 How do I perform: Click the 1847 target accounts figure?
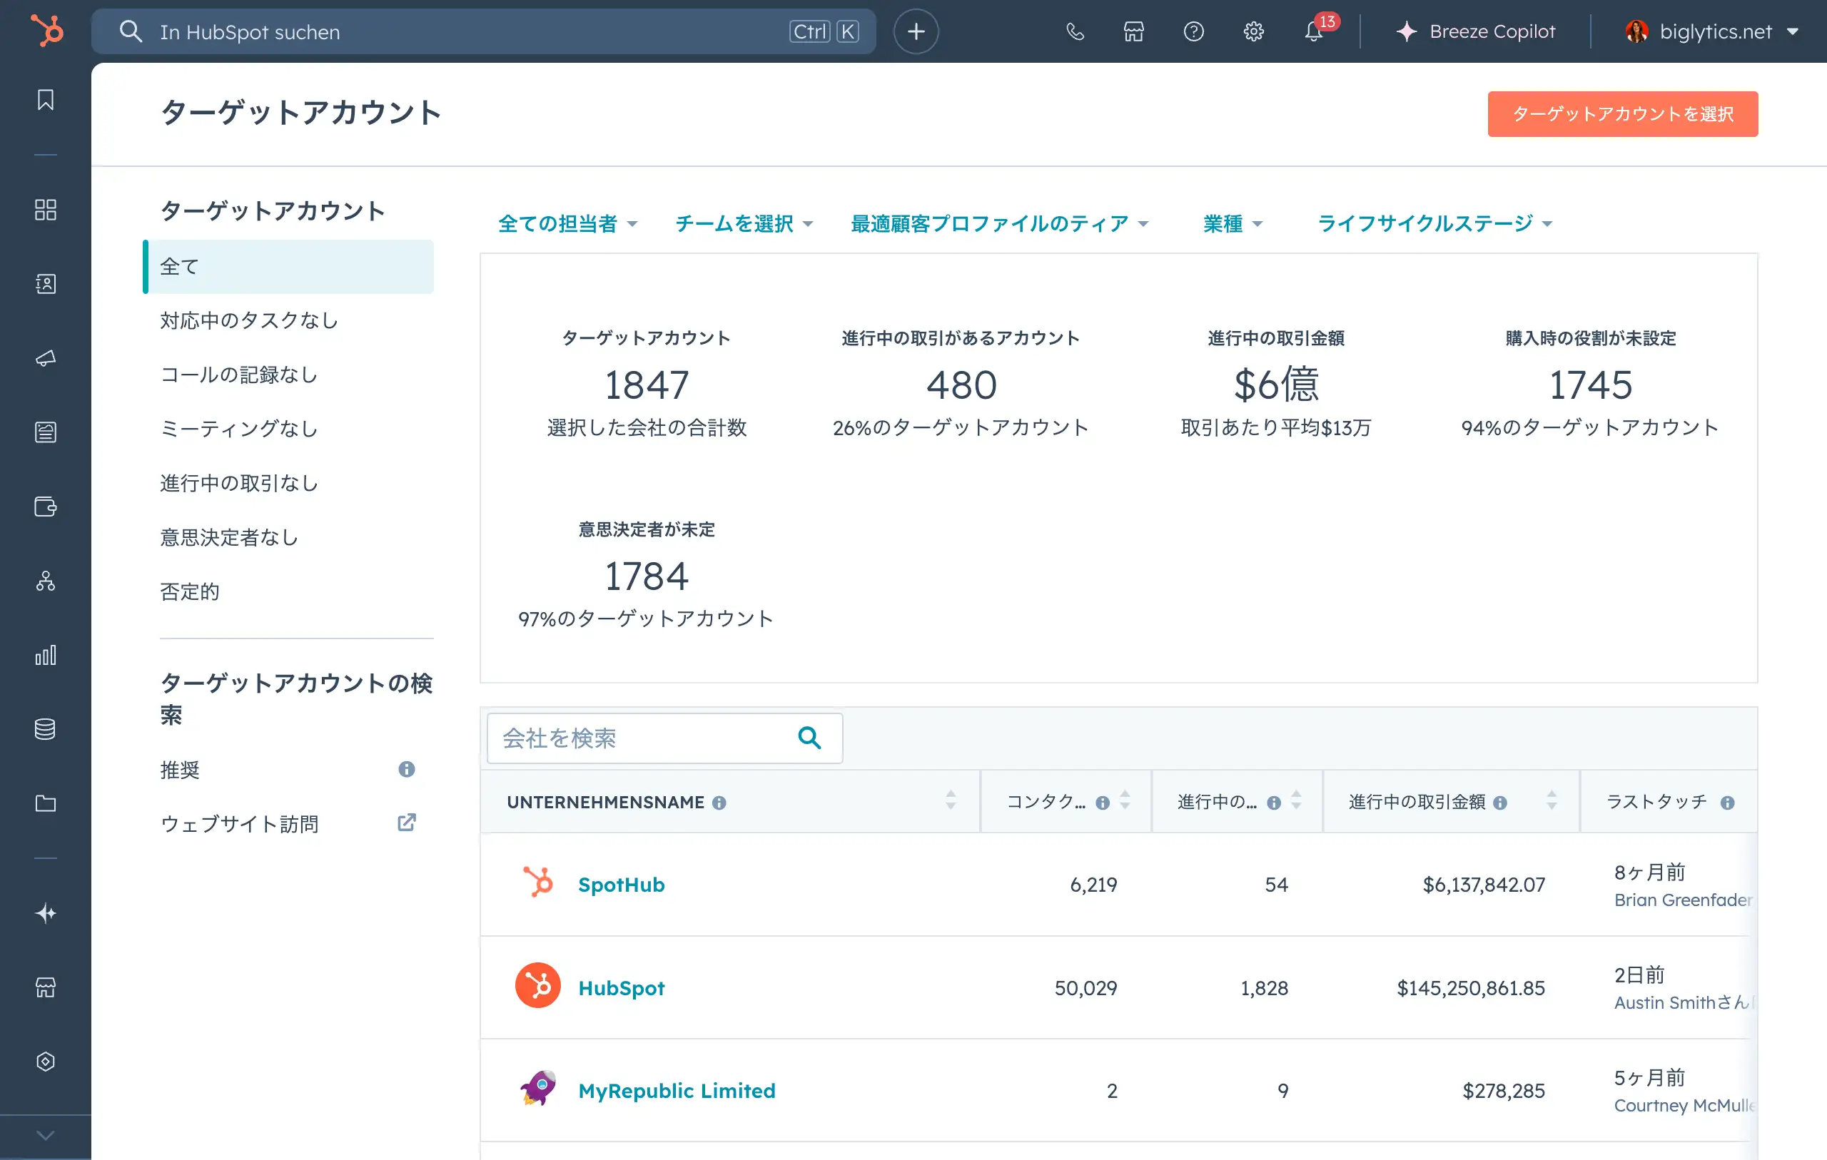(x=647, y=385)
